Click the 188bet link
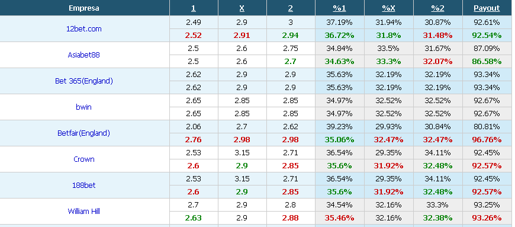Image resolution: width=515 pixels, height=227 pixels. (83, 186)
